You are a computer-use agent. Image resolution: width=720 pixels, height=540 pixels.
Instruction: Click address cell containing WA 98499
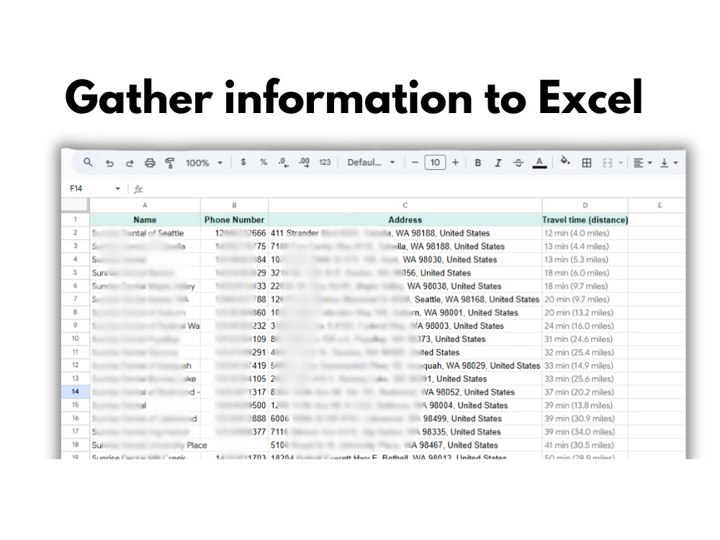[405, 419]
